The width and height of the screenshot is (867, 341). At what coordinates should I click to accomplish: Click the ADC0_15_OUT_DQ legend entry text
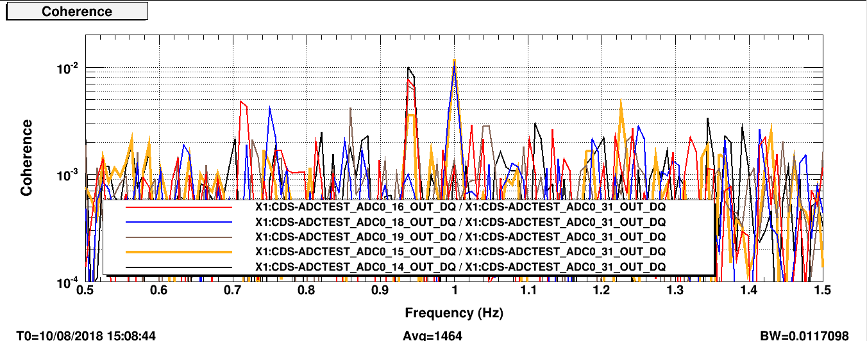pos(460,251)
